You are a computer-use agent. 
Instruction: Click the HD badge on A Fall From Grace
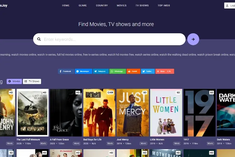click(x=78, y=93)
